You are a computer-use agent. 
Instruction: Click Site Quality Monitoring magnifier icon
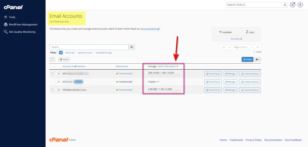pyautogui.click(x=6, y=32)
